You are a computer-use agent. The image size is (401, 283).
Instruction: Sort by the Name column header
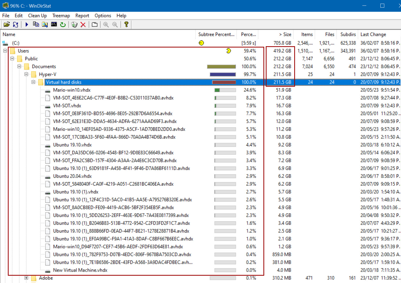(98, 34)
